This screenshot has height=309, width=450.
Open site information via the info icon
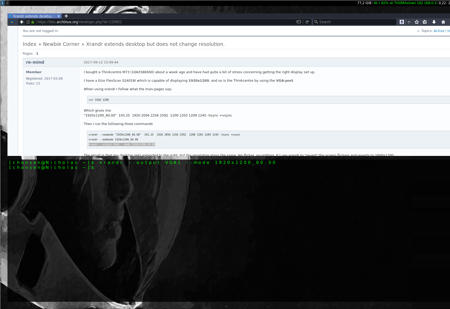click(28, 22)
